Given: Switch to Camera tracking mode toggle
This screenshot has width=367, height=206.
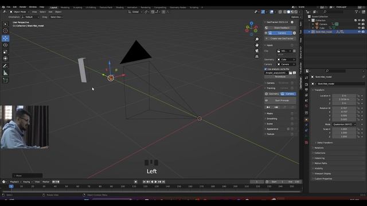Looking at the screenshot, I should pos(288,94).
